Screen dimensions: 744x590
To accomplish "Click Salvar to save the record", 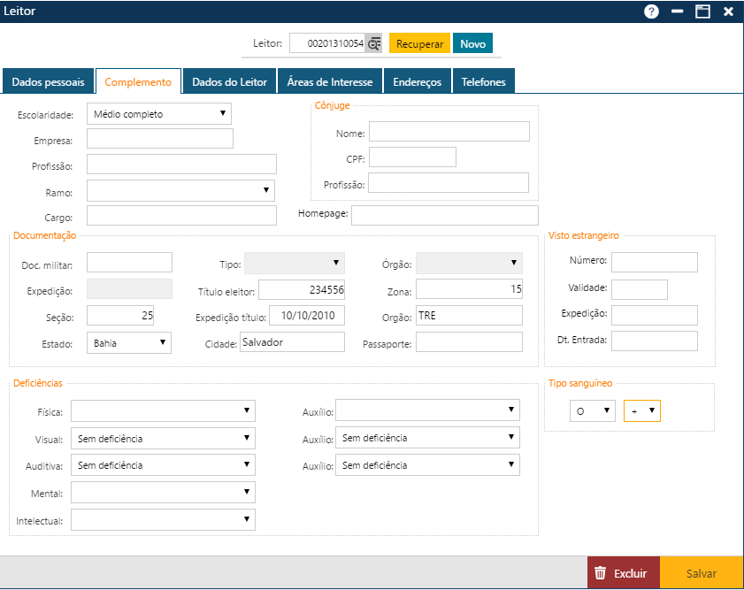I will click(x=702, y=573).
